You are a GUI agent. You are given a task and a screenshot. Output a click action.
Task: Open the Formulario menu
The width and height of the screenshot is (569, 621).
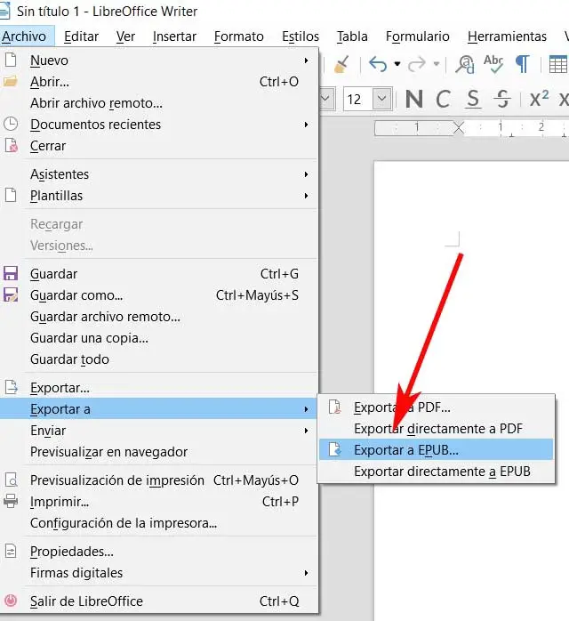click(418, 36)
